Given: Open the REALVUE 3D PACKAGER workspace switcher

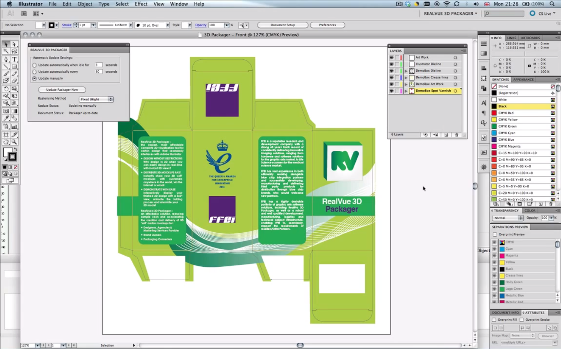Looking at the screenshot, I should point(450,14).
